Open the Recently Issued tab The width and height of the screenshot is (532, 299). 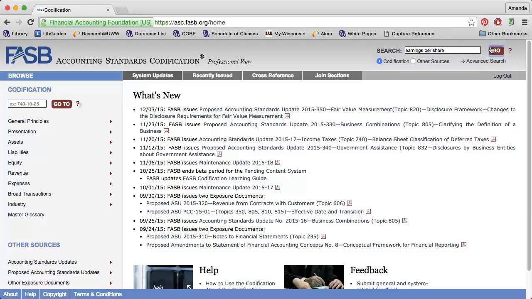point(212,76)
